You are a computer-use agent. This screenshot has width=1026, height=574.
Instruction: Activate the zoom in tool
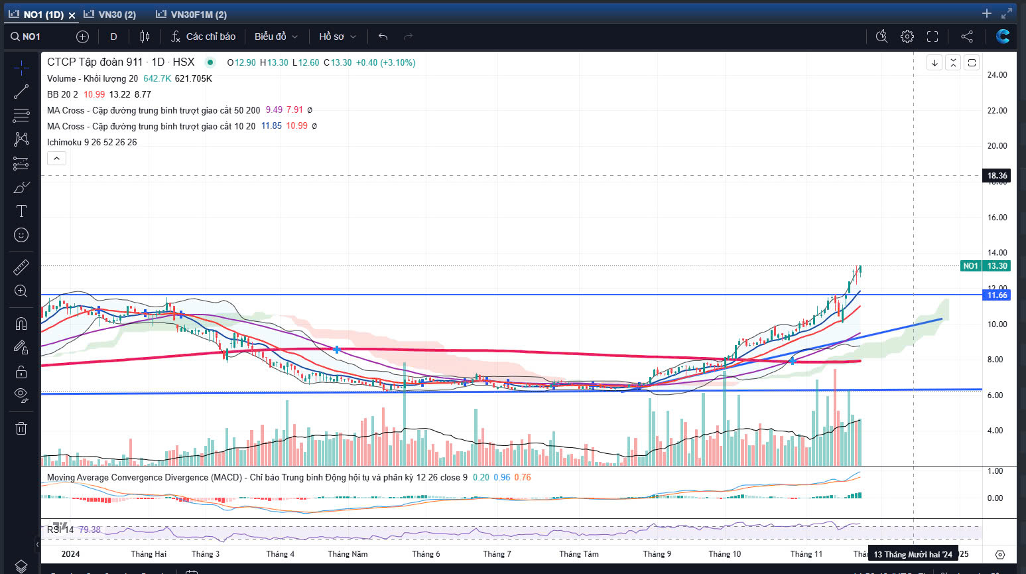click(21, 291)
